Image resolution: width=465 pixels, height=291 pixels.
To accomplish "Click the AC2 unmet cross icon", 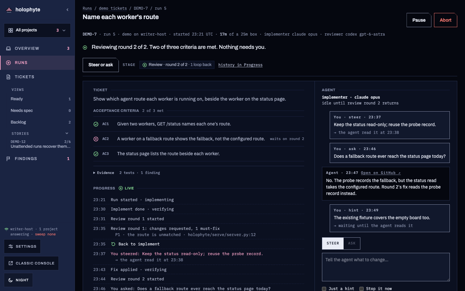I will [96, 139].
